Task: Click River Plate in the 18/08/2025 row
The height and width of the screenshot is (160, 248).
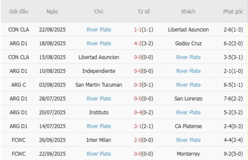Action: pyautogui.click(x=99, y=44)
